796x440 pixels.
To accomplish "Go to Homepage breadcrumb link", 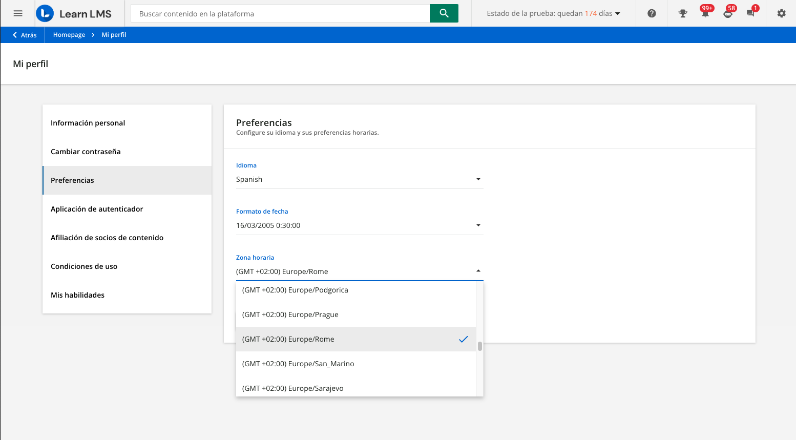I will [x=69, y=35].
